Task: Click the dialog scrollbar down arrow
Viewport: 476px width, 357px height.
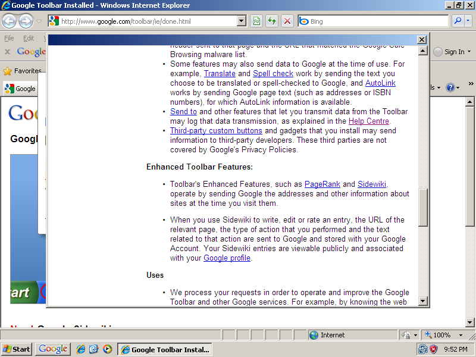Action: (x=423, y=301)
